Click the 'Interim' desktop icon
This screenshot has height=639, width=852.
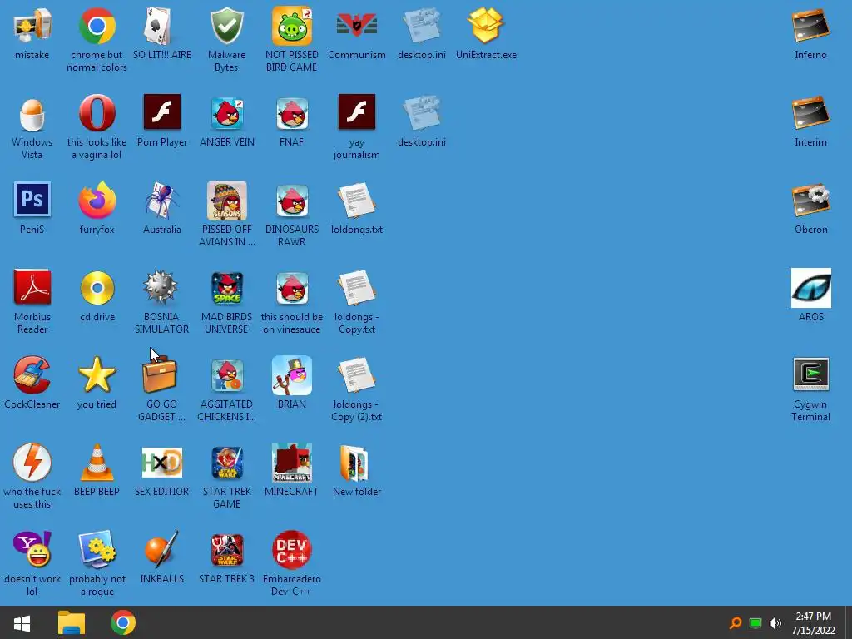[810, 113]
